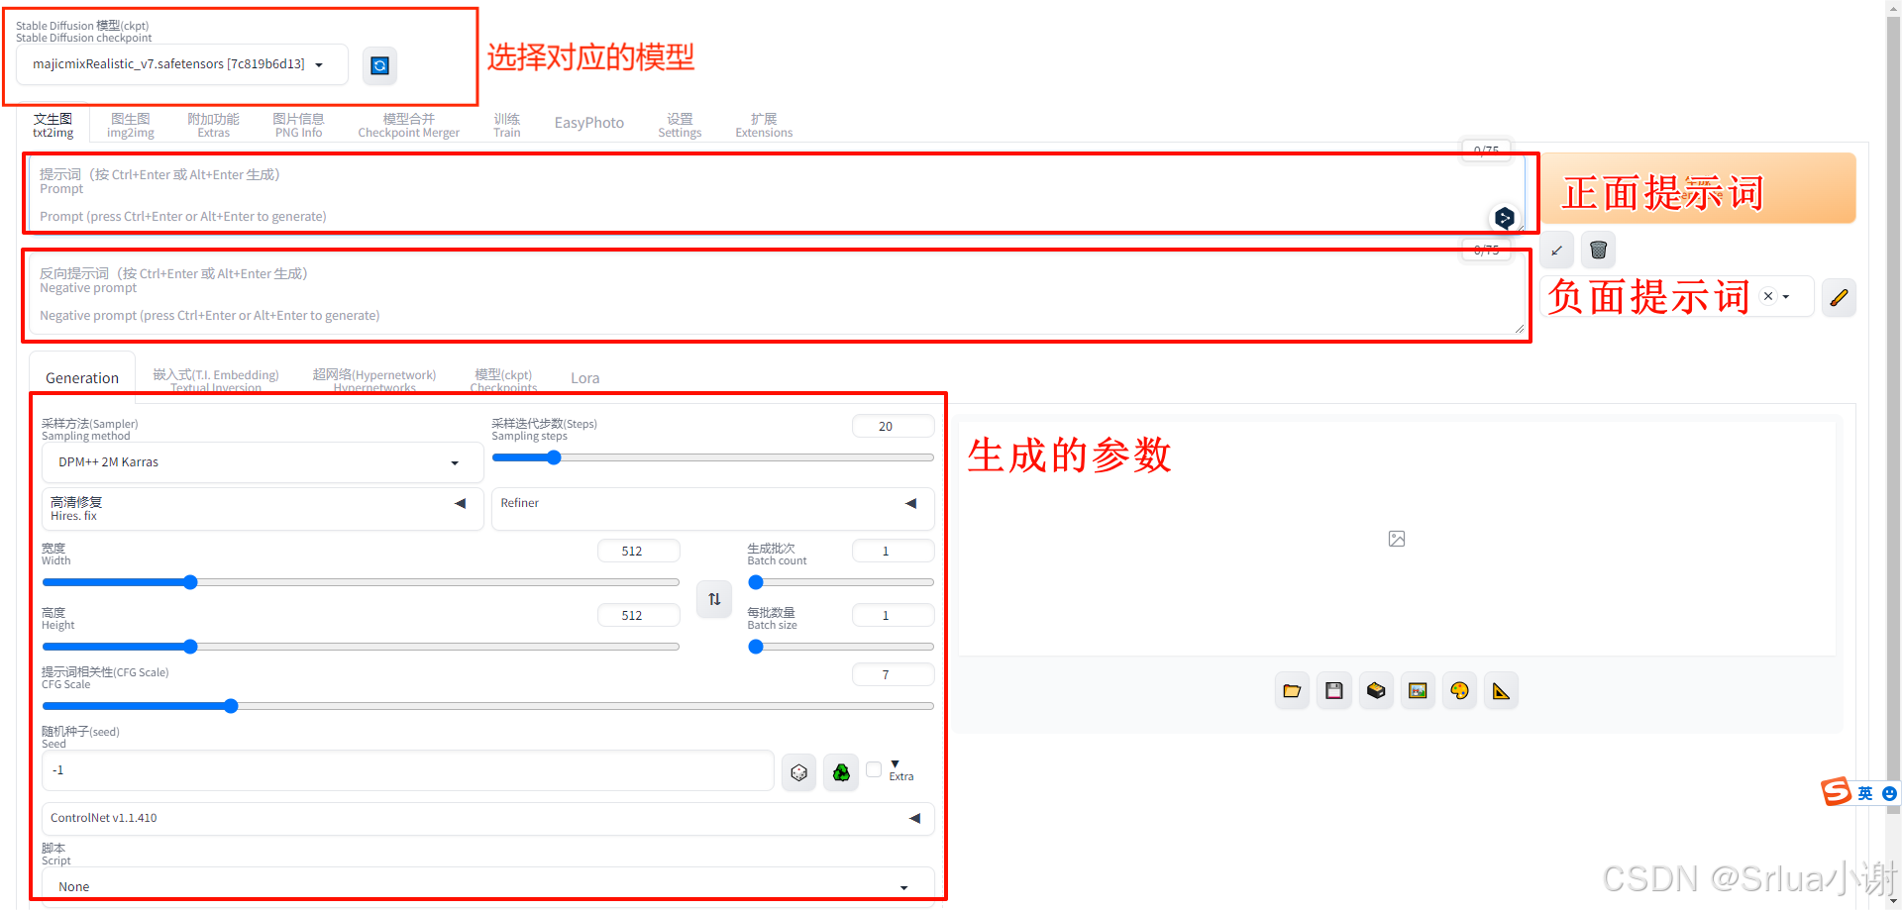Image resolution: width=1902 pixels, height=910 pixels.
Task: Click the prompt helper icon in the prompt box
Action: pyautogui.click(x=1504, y=217)
